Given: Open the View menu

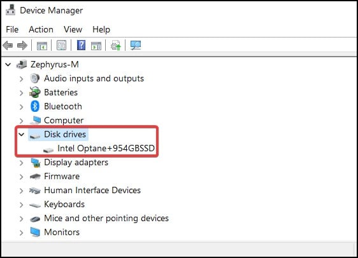Looking at the screenshot, I should (x=73, y=30).
